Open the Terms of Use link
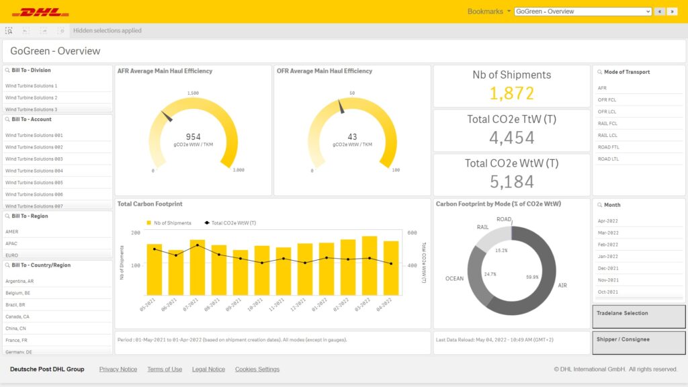 click(165, 370)
